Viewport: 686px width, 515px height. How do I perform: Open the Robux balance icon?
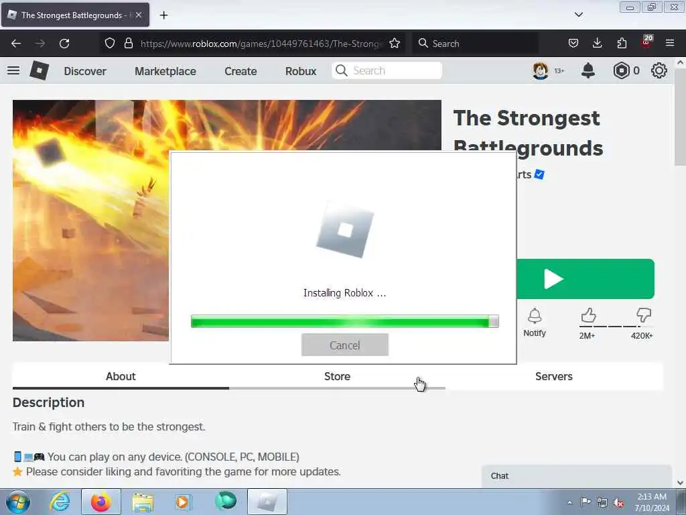pos(621,70)
